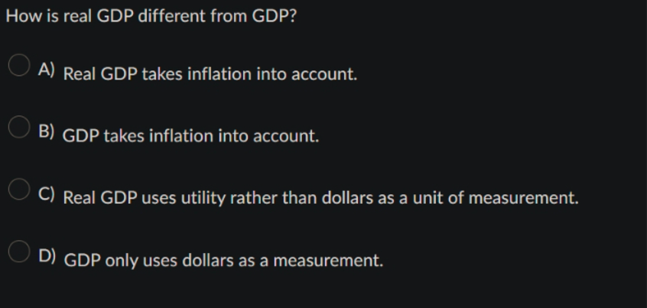Click the 'D)' letter label
Image resolution: width=647 pixels, height=308 pixels.
(47, 256)
